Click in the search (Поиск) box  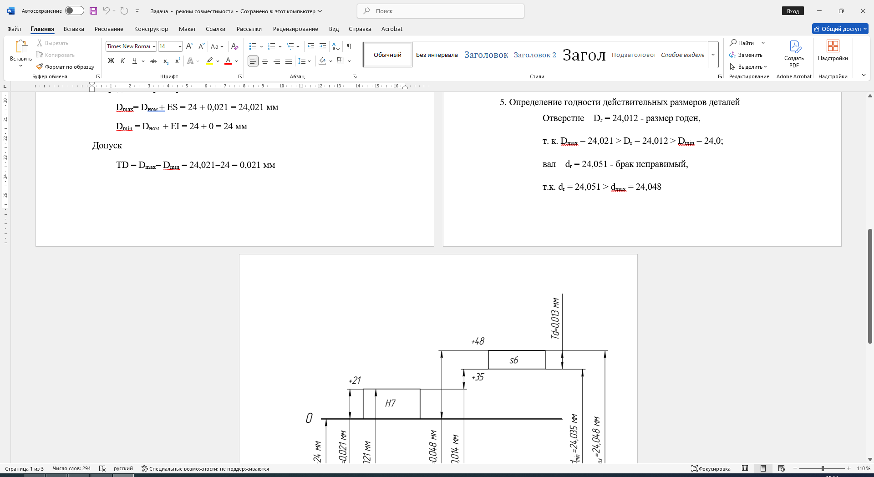coord(441,11)
